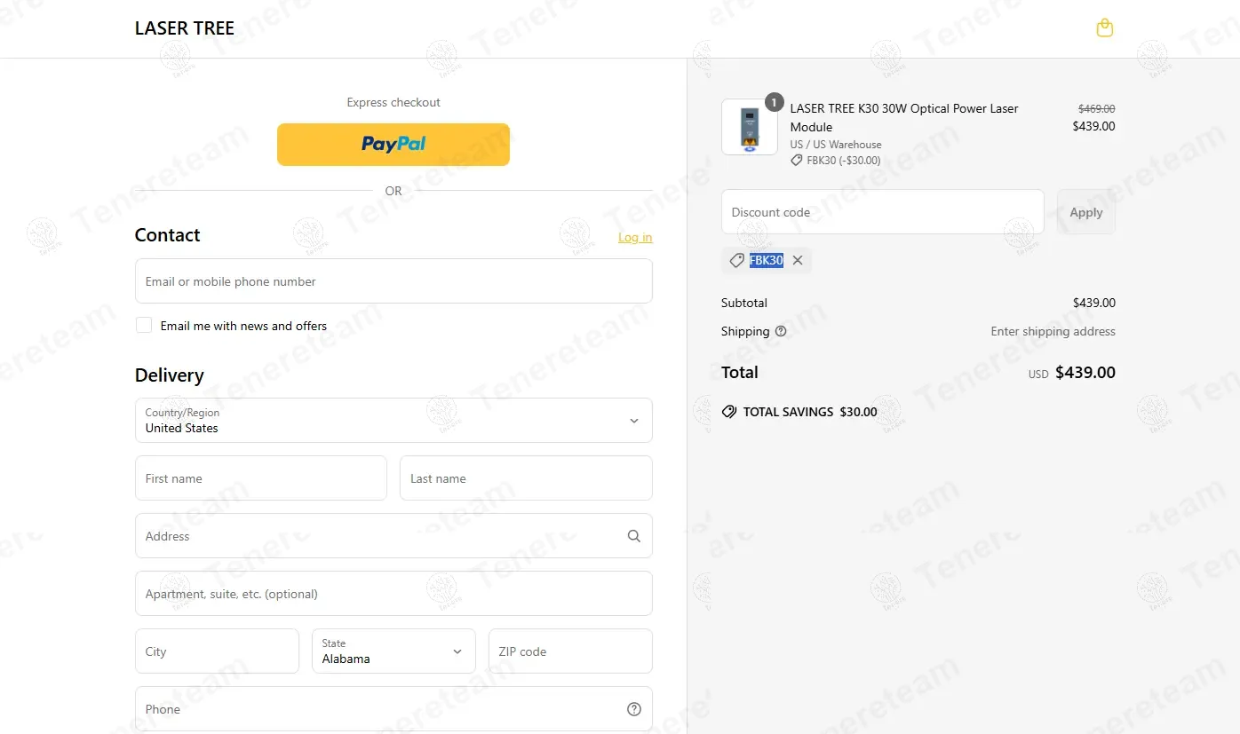The height and width of the screenshot is (734, 1240).
Task: Click the quantity badge on the product image
Action: (x=775, y=103)
